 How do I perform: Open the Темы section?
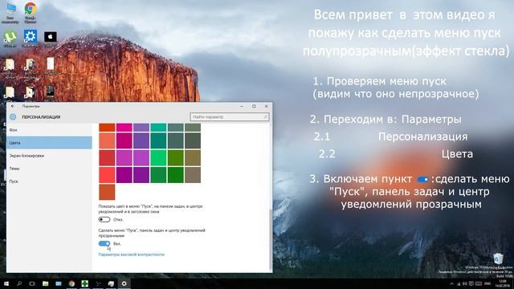[x=49, y=169]
